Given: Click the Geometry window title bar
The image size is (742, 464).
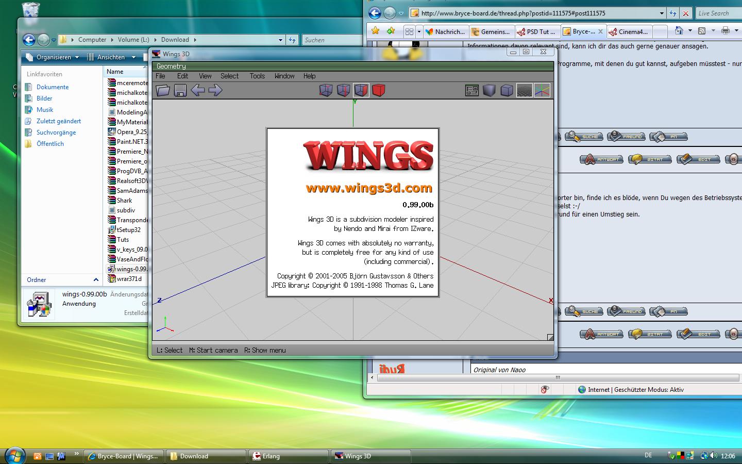Looking at the screenshot, I should tap(353, 66).
